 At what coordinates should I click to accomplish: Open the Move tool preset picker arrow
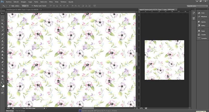click(6, 6)
